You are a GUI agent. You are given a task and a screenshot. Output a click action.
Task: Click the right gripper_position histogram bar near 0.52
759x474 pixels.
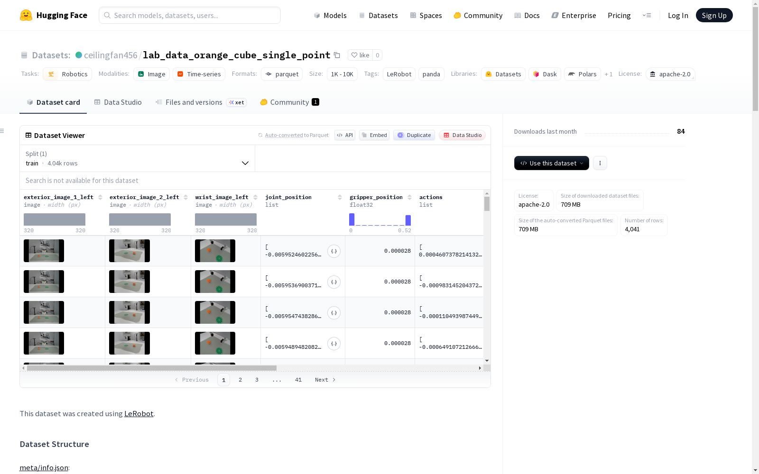408,220
